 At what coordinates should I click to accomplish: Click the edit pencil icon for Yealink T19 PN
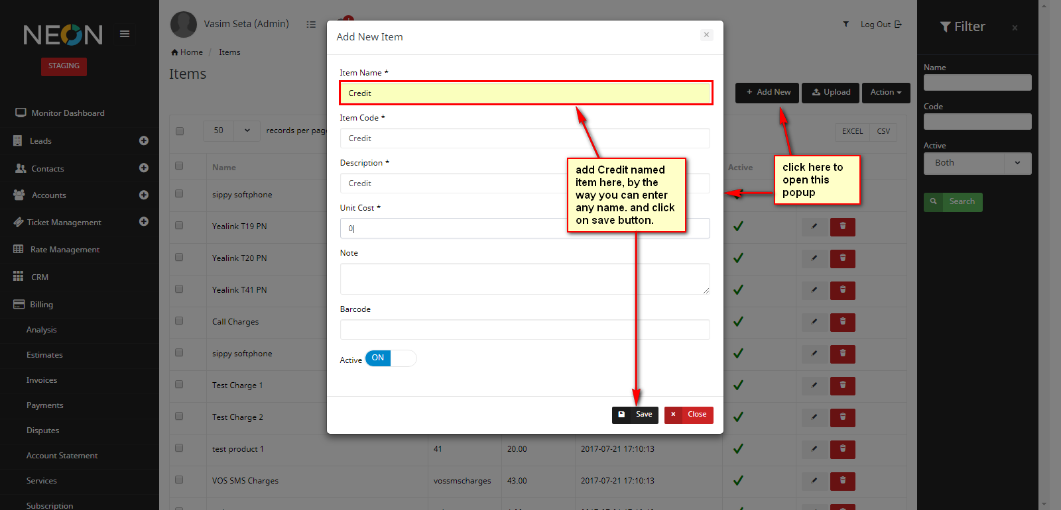[814, 227]
